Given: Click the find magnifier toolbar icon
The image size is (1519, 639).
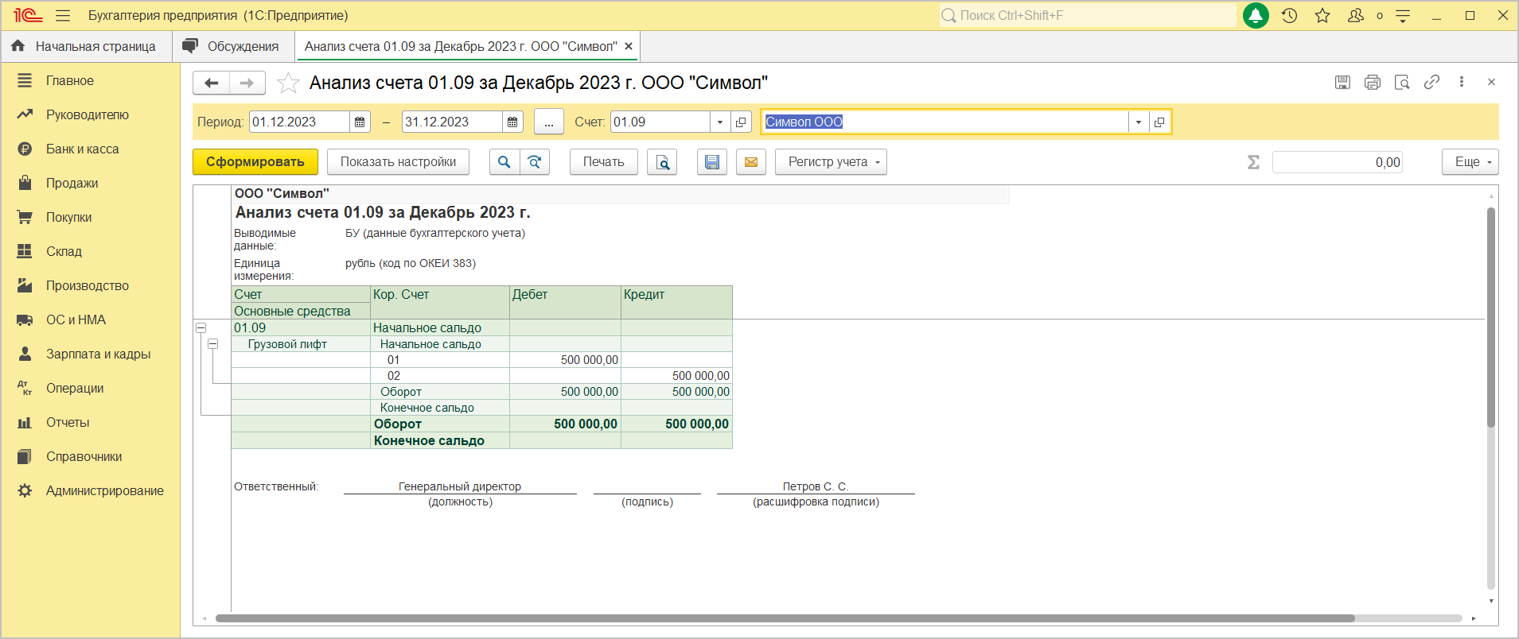Looking at the screenshot, I should [x=504, y=162].
